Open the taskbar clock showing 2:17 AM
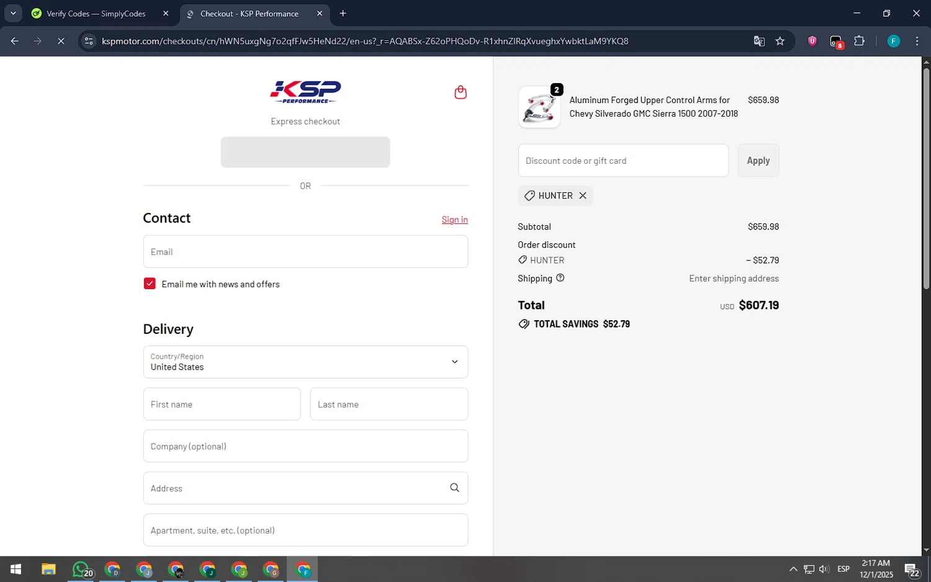931x582 pixels. (x=876, y=569)
